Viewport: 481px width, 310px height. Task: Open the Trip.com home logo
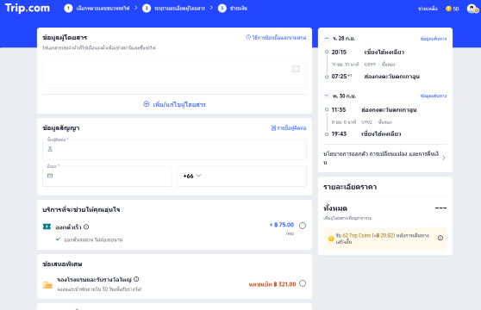pos(28,8)
